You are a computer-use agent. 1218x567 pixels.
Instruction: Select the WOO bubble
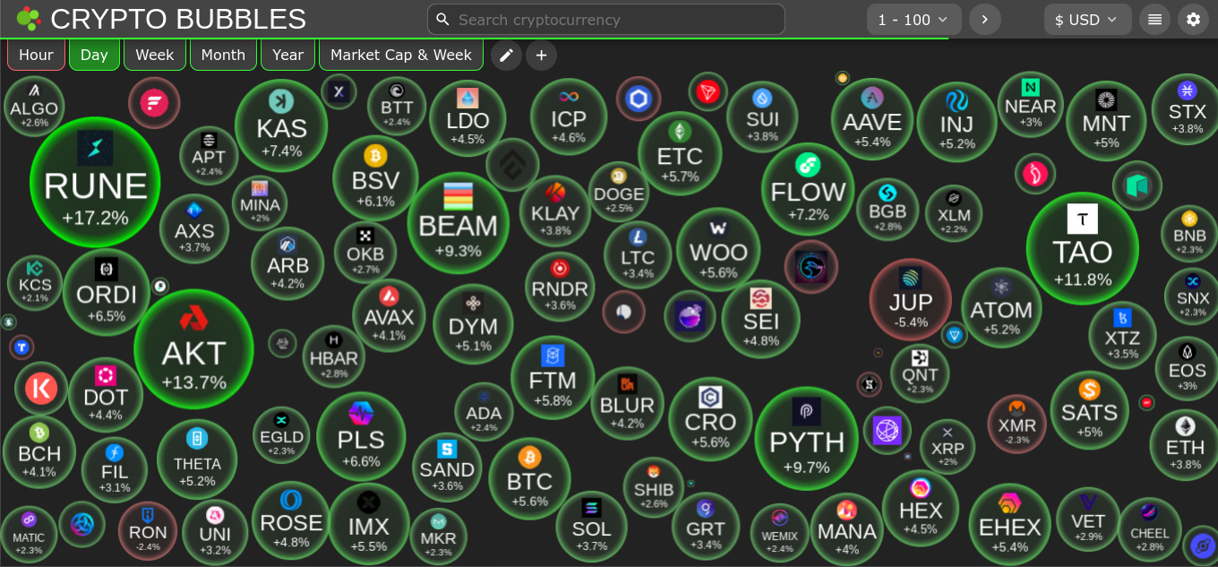tap(718, 250)
